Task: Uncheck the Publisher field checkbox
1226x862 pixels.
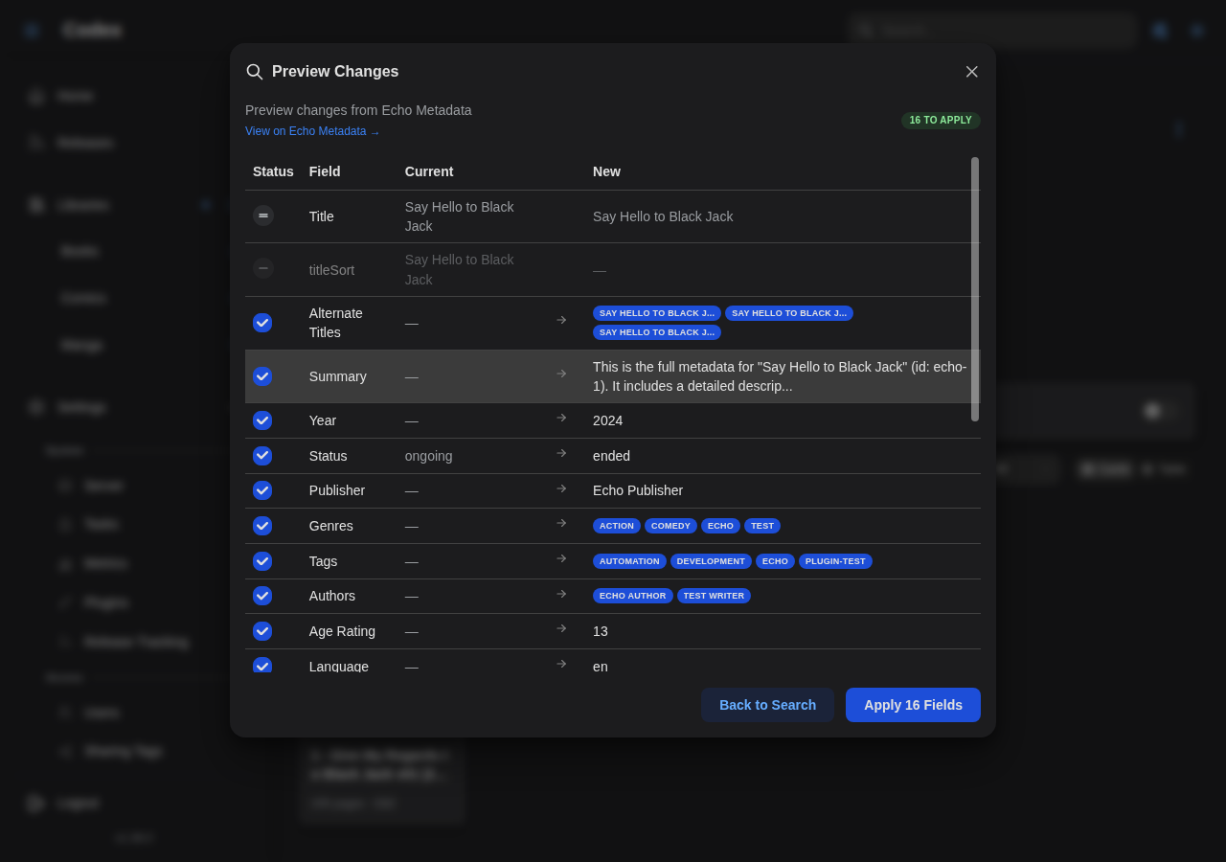Action: tap(262, 490)
